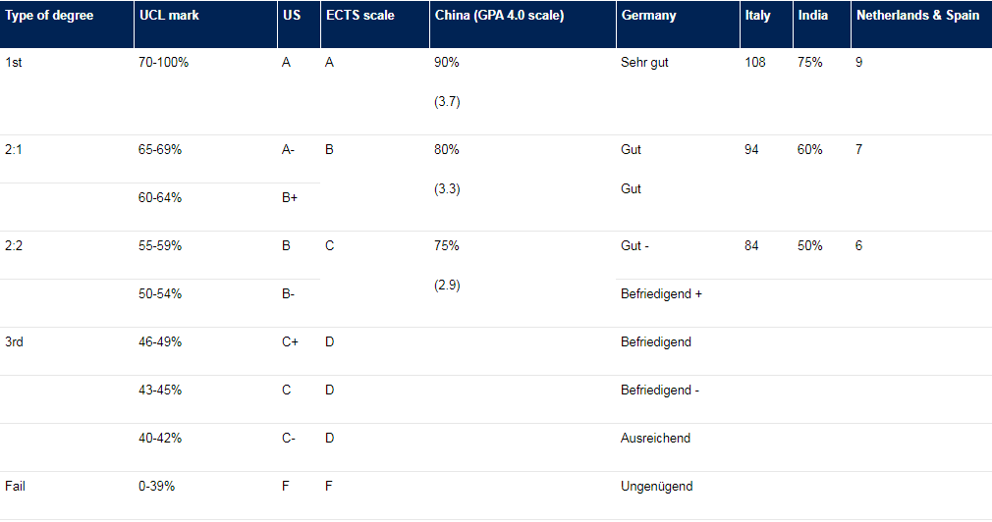This screenshot has width=992, height=522.
Task: Click the '0-39%' fail mark cell
Action: pos(157,486)
